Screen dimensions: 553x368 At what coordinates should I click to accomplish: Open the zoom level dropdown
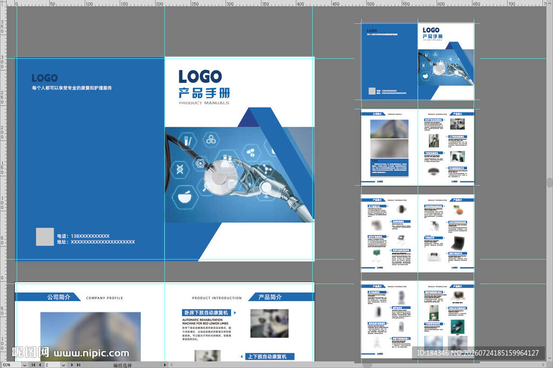coord(25,365)
